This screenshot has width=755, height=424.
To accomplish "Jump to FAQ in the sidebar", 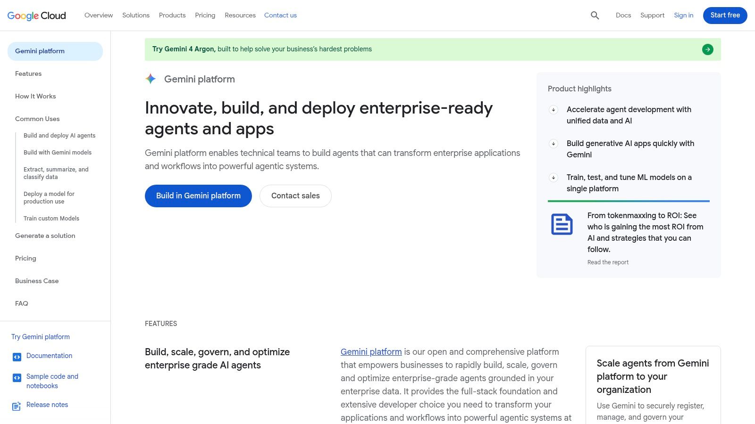I will click(x=22, y=304).
